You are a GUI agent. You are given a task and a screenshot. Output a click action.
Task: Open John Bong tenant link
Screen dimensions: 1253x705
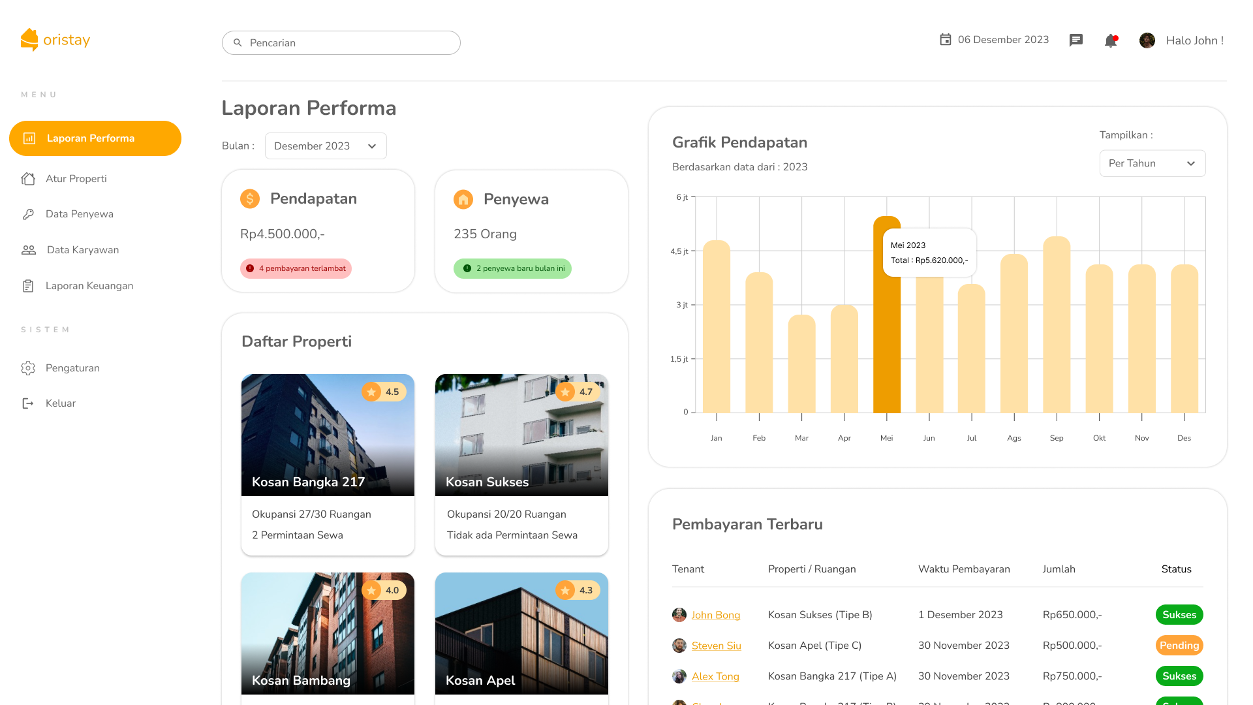coord(716,615)
